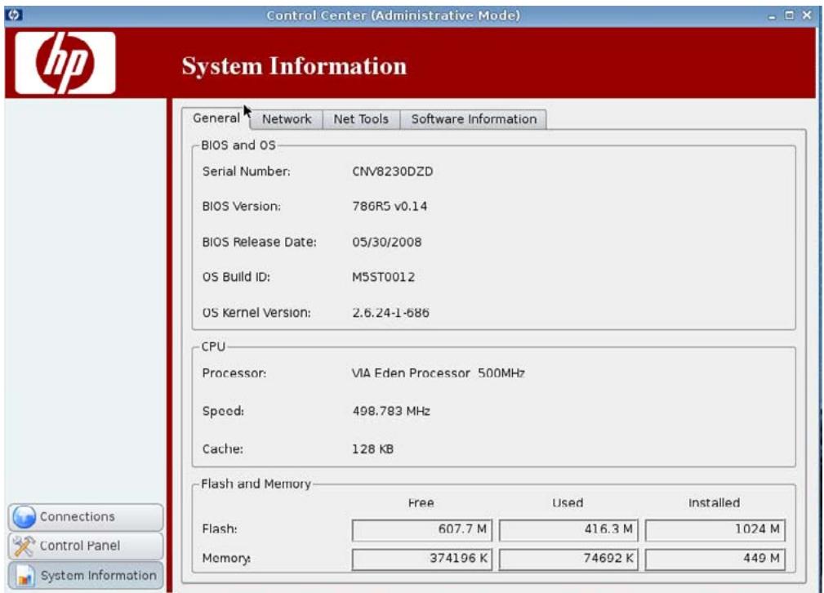Click the CPU group title
Image resolution: width=824 pixels, height=593 pixels.
213,347
